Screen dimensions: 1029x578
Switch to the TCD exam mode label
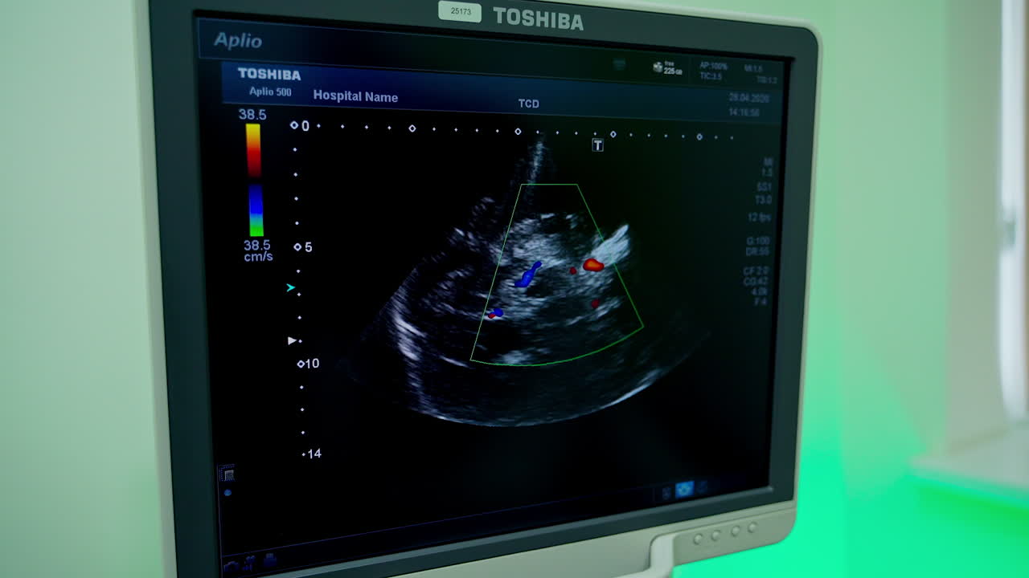click(529, 104)
